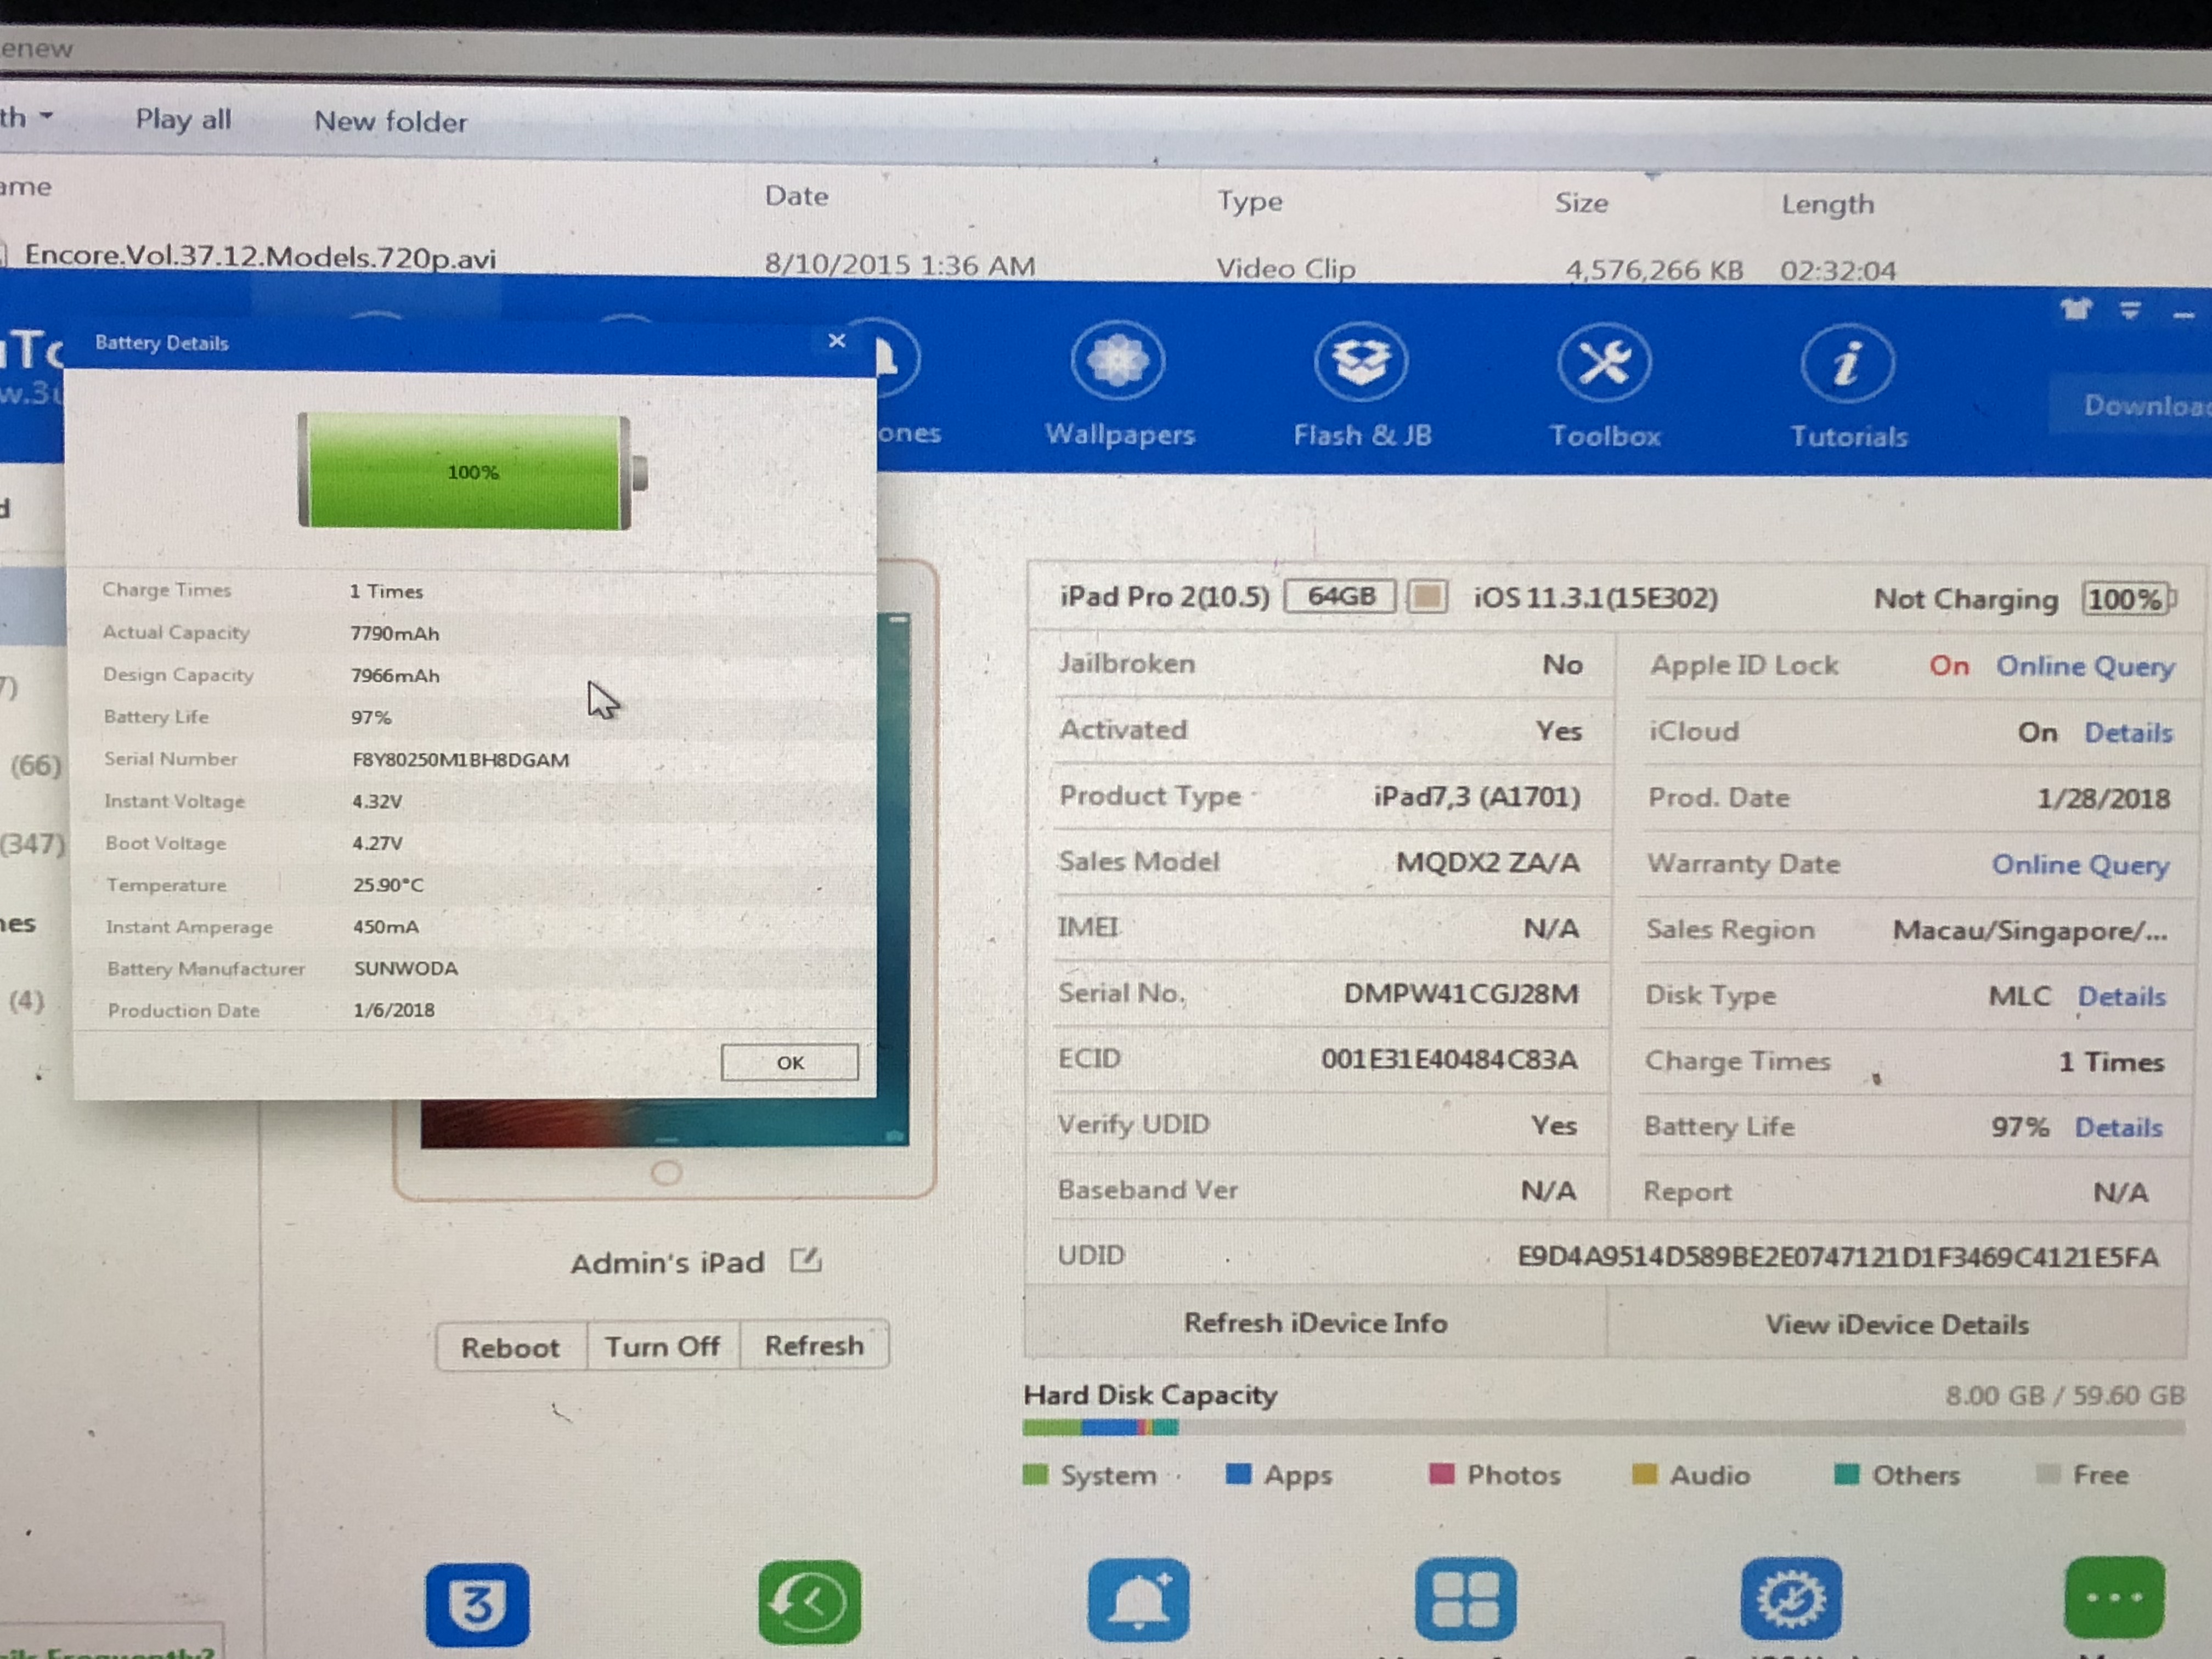The image size is (2212, 1659).
Task: Open Disk Type Details link
Action: 2121,996
